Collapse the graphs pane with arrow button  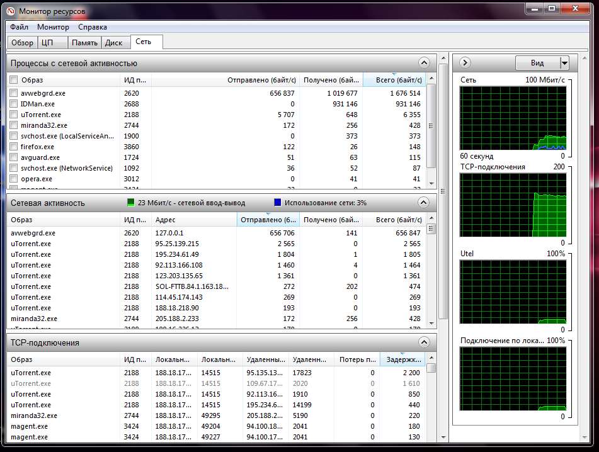pos(465,62)
